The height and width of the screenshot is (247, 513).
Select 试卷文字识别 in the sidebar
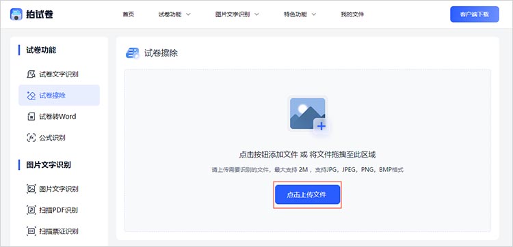59,74
